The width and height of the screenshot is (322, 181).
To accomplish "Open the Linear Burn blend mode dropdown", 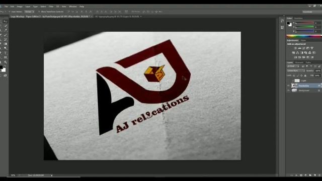I will (x=296, y=71).
